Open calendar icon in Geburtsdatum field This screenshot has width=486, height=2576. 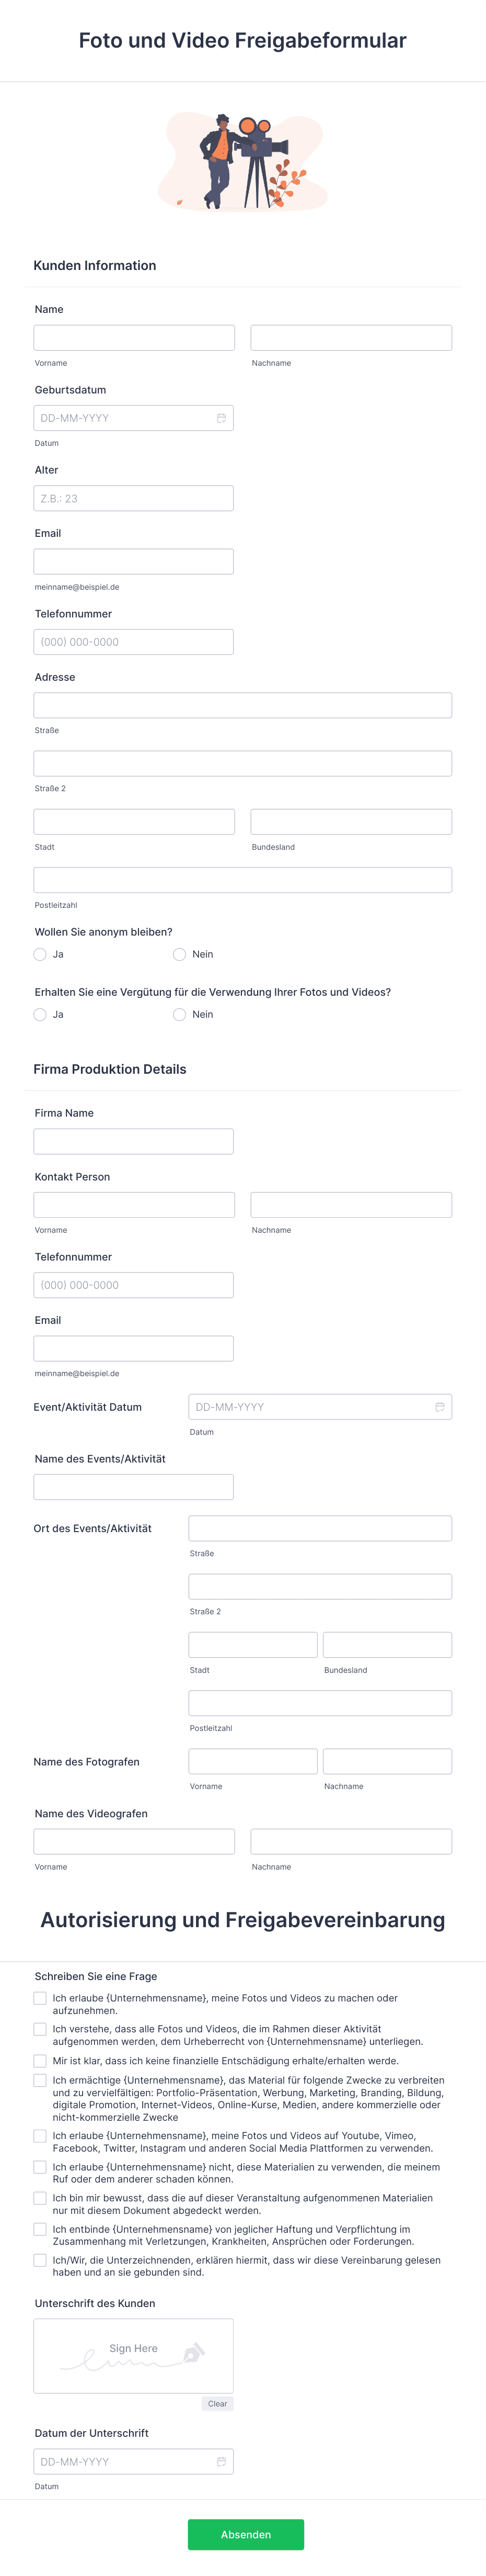click(x=222, y=418)
